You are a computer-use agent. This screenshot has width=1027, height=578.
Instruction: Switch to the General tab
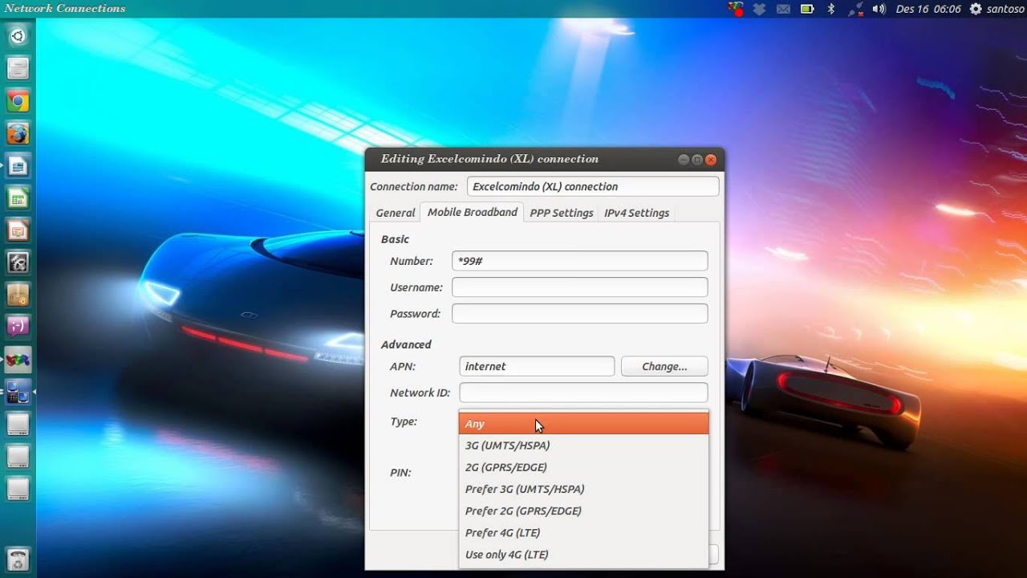396,213
